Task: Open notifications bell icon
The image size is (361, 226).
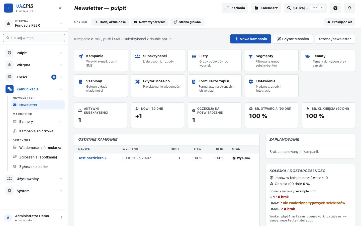Action: pos(349,8)
